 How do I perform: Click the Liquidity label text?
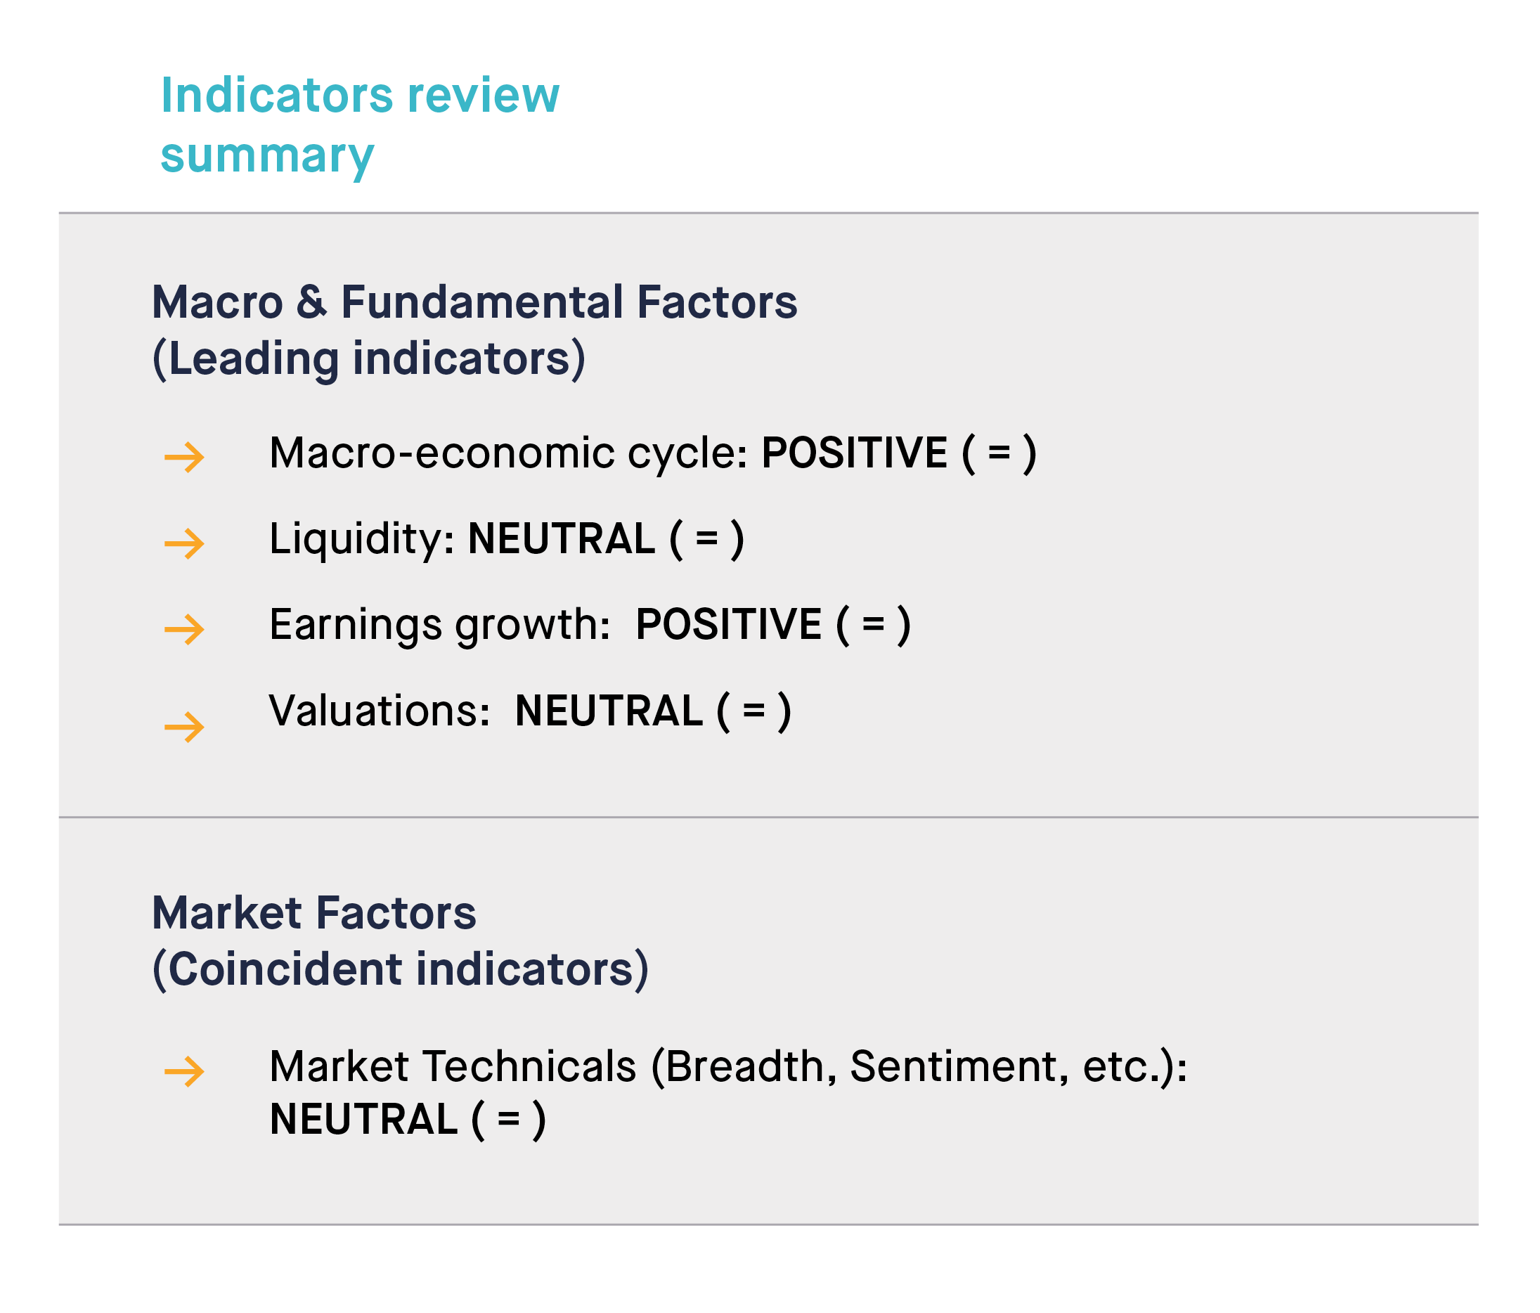362,538
